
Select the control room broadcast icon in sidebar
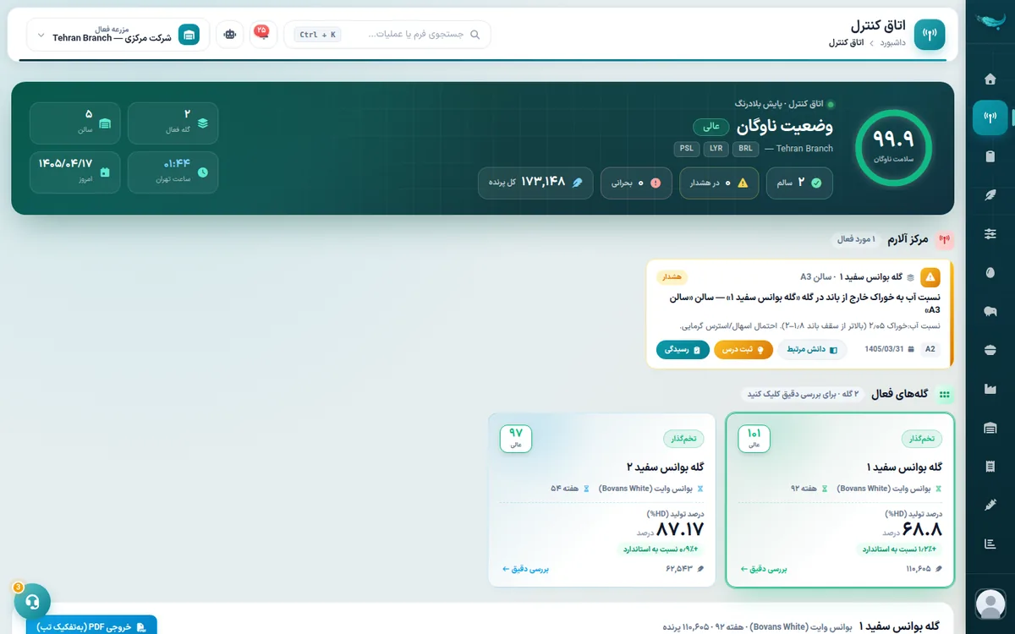point(990,118)
